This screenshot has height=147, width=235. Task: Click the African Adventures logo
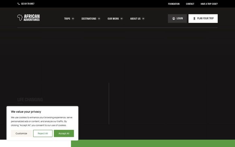28,18
